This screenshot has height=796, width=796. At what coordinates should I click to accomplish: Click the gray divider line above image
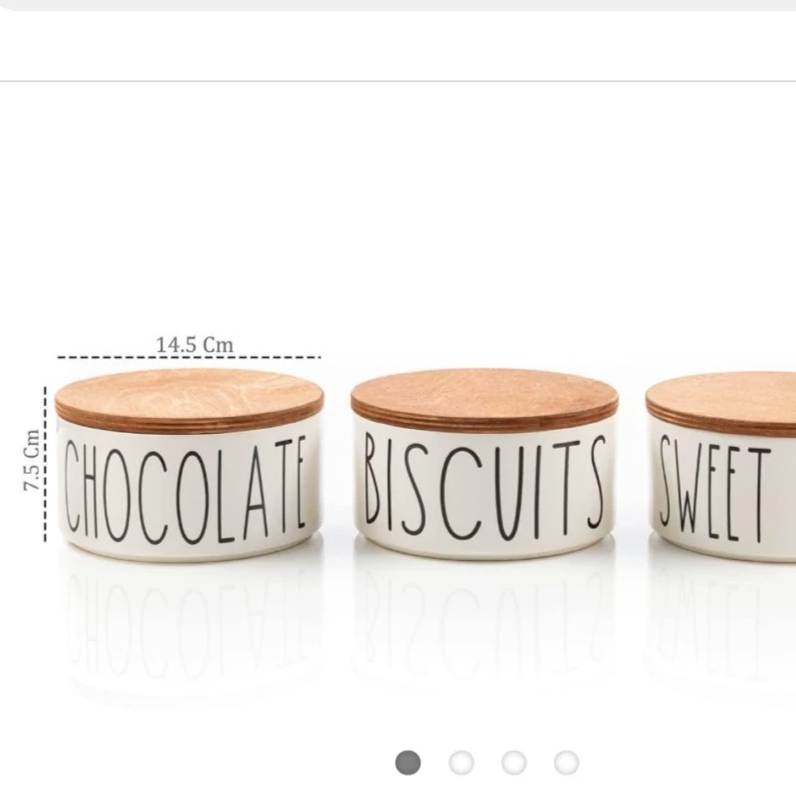click(x=398, y=81)
